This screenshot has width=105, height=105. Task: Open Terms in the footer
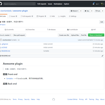[14, 99]
